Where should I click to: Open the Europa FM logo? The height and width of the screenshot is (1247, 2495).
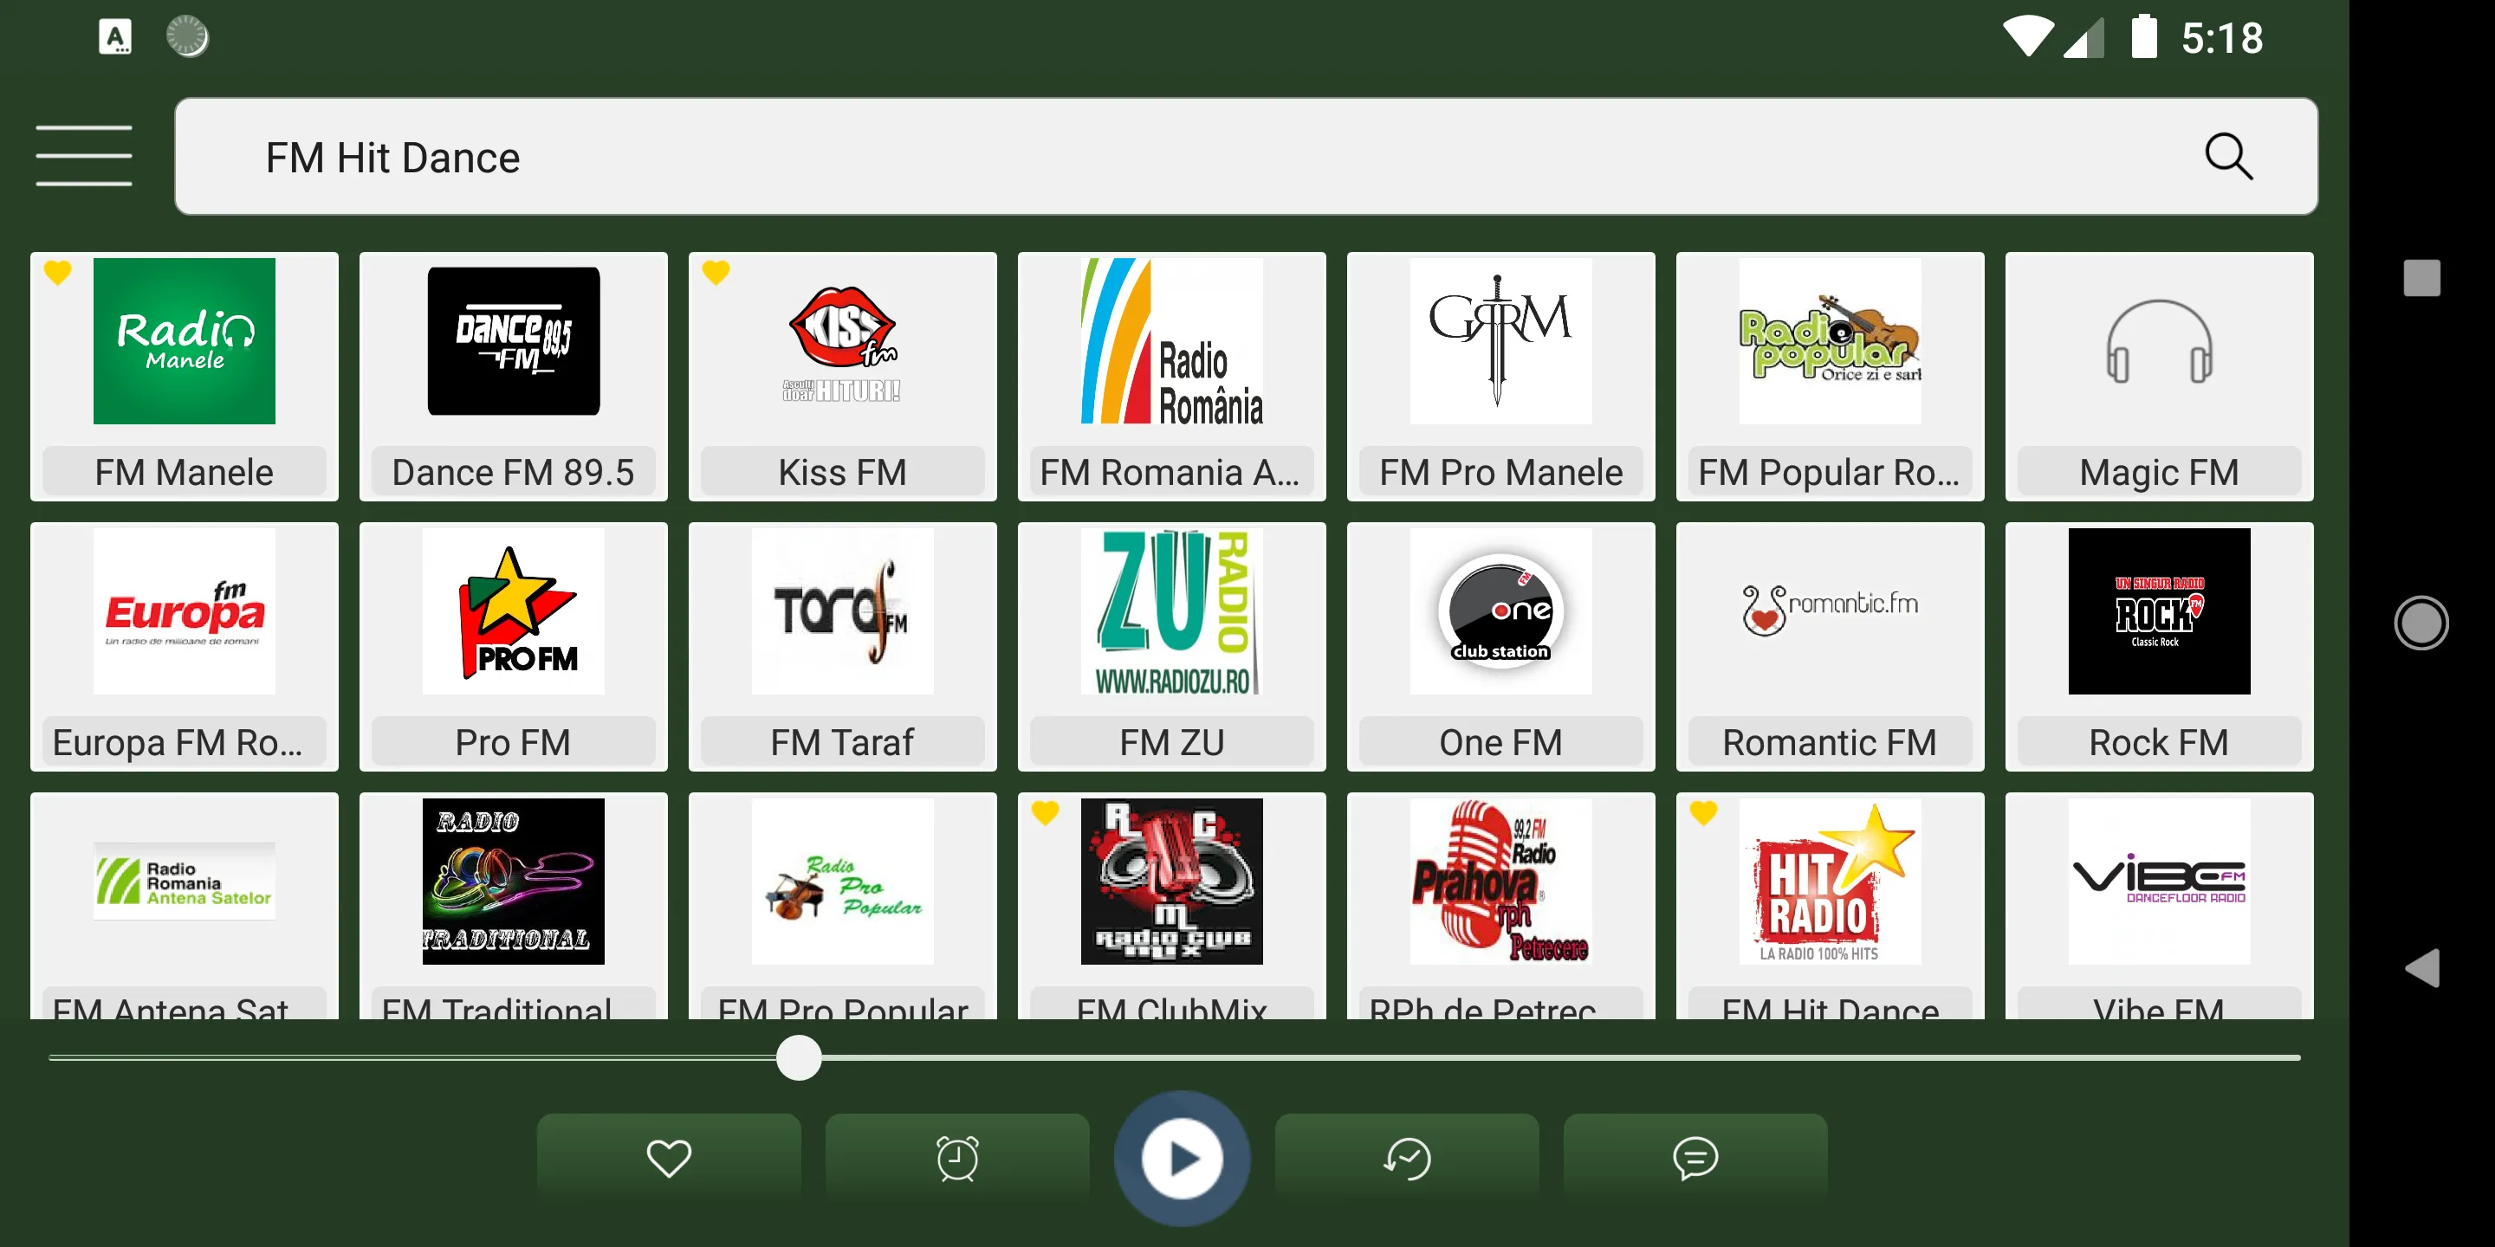[x=184, y=611]
